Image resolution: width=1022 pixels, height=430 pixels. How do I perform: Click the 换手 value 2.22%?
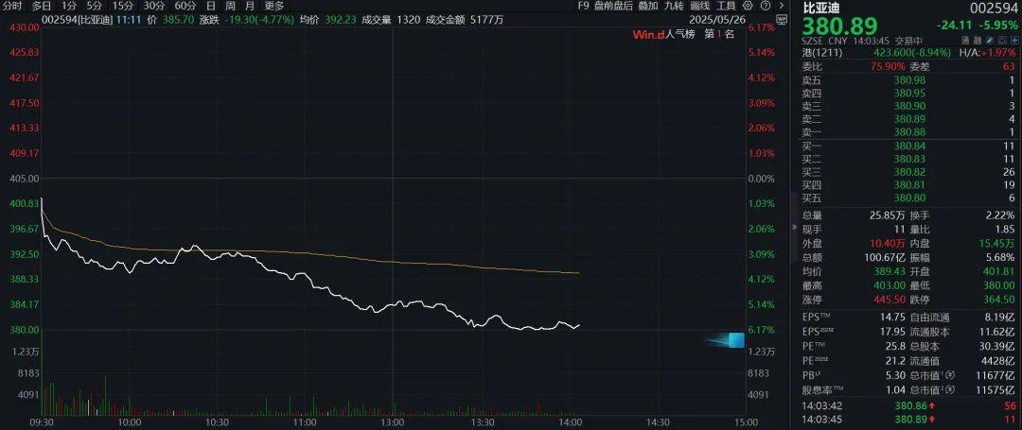coord(1001,215)
